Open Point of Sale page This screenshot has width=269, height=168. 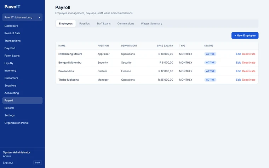pos(12,33)
